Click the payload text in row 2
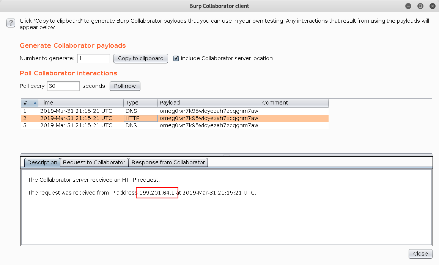This screenshot has height=265, width=439. click(209, 118)
